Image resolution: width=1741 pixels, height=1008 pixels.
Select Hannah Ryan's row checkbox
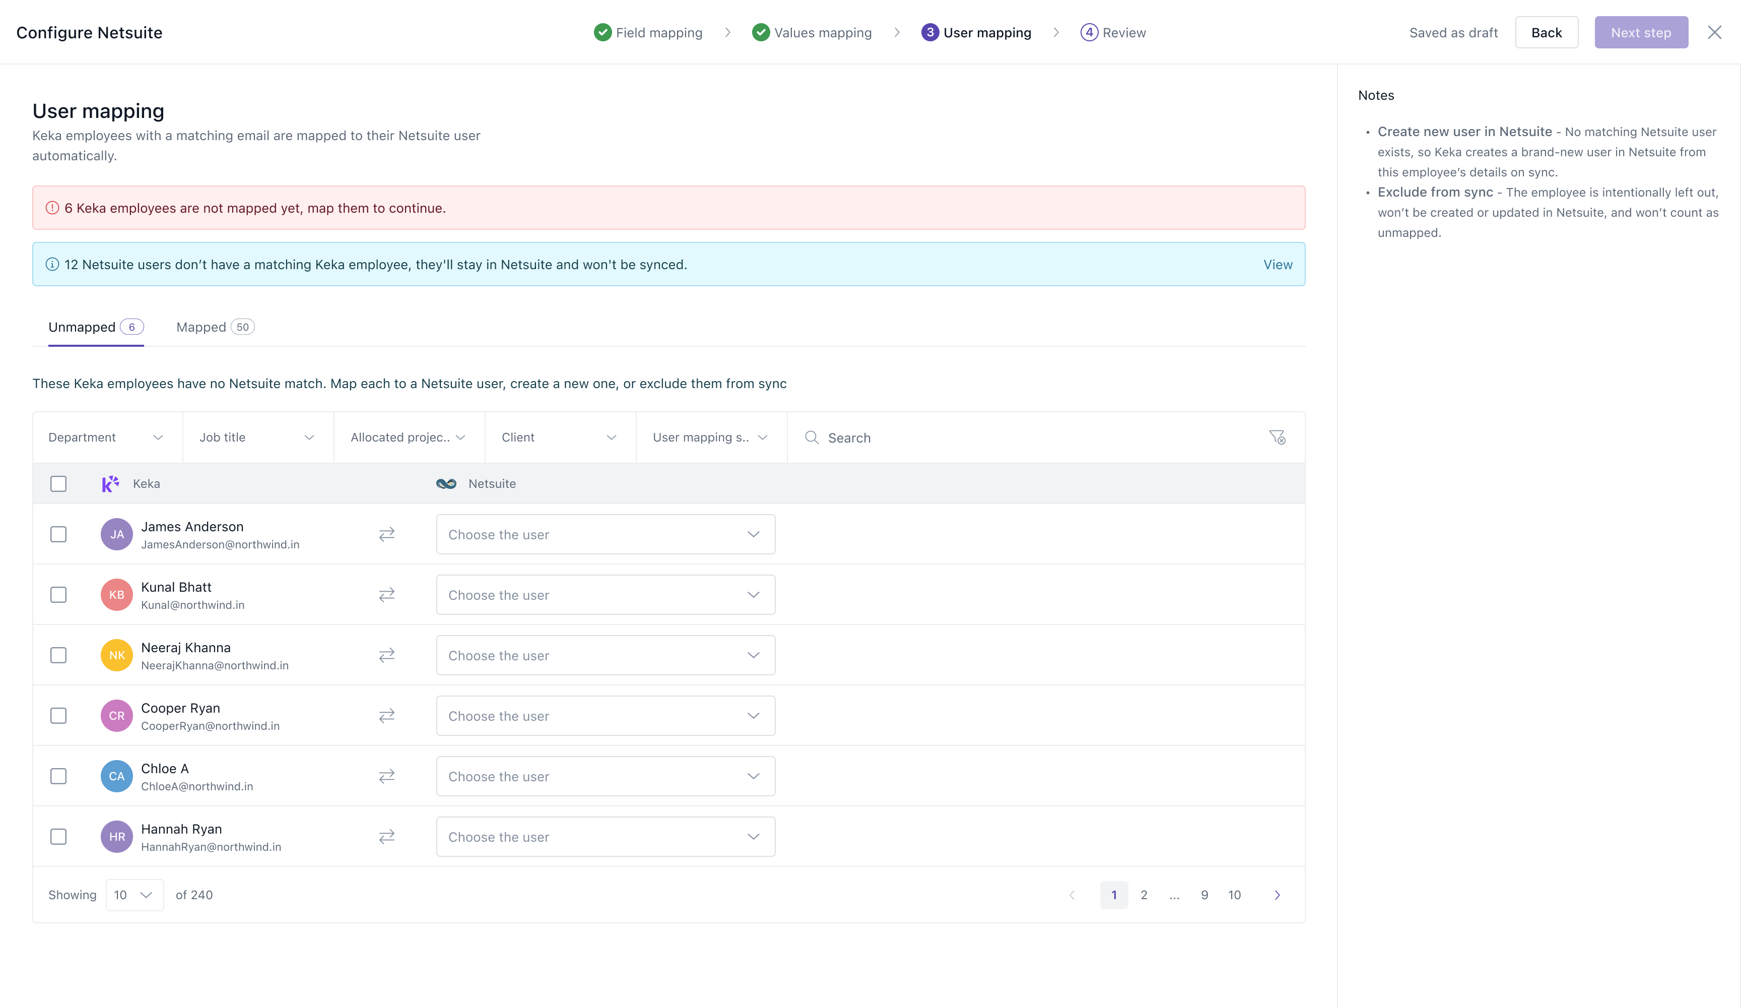click(59, 837)
